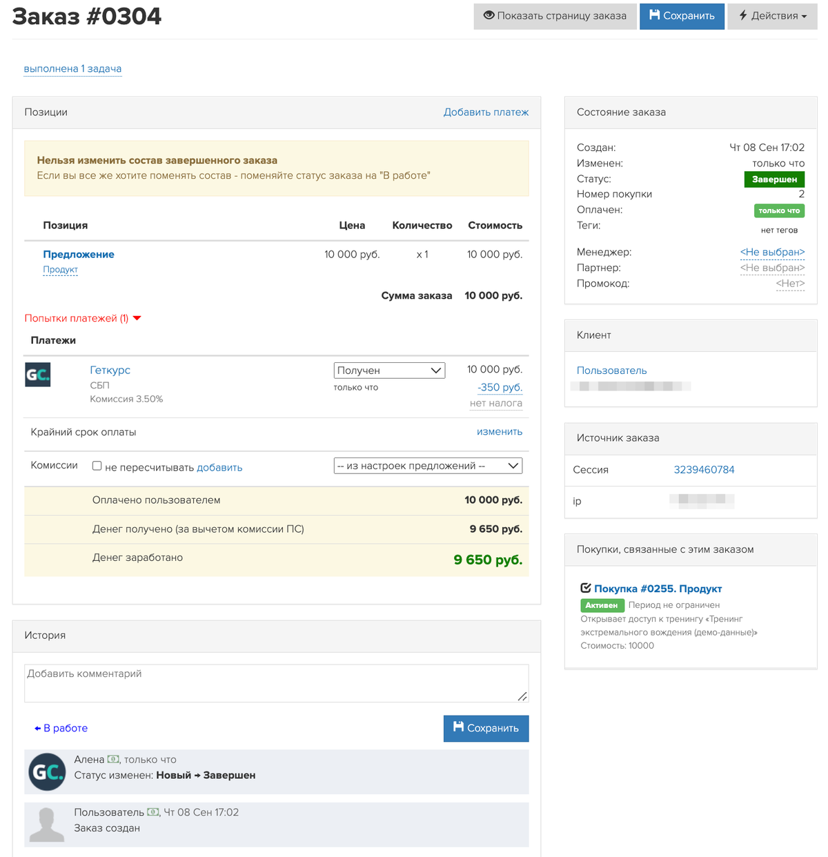The width and height of the screenshot is (828, 857).
Task: Click the Комиссия 3.50% text
Action: pos(126,399)
